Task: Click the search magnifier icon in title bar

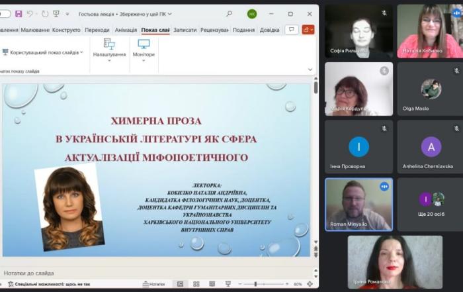Action: pos(229,14)
